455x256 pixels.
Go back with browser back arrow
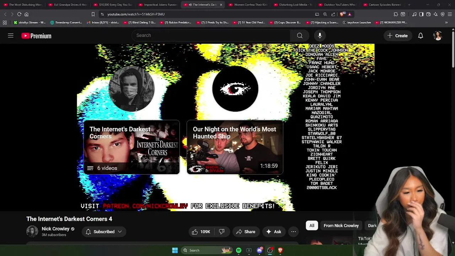(5, 14)
